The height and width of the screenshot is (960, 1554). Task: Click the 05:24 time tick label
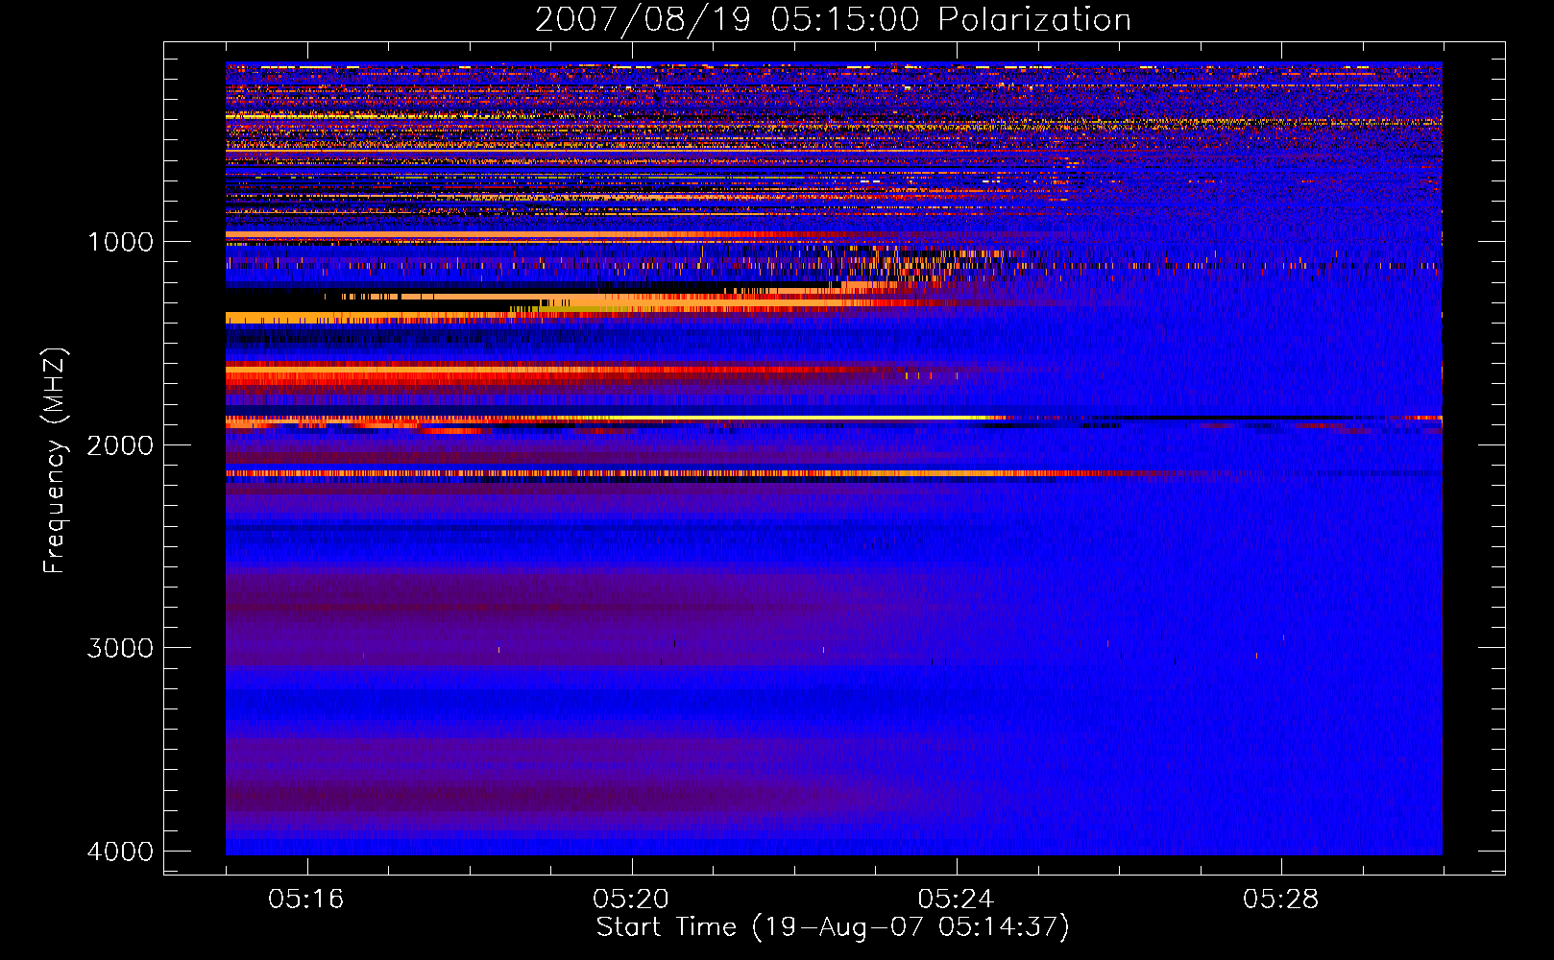point(956,900)
